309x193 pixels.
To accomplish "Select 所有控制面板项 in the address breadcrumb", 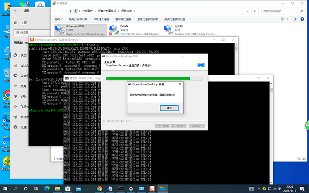I will [107, 11].
